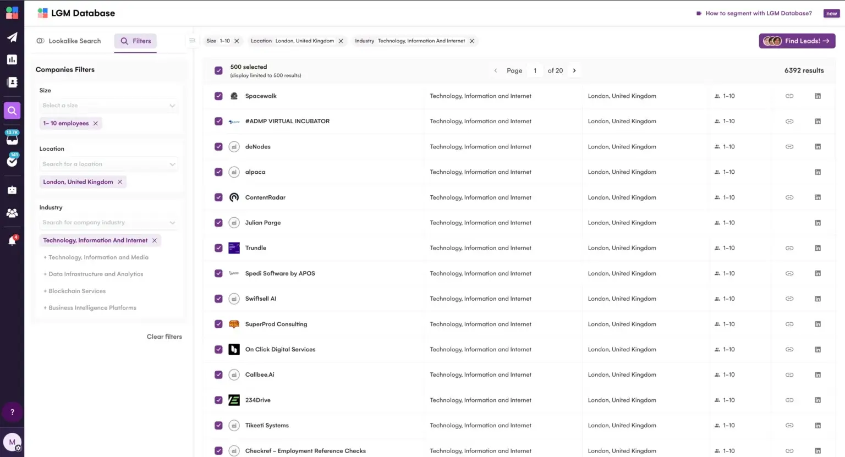Add Technology, Information and Media suggestion

(96, 257)
